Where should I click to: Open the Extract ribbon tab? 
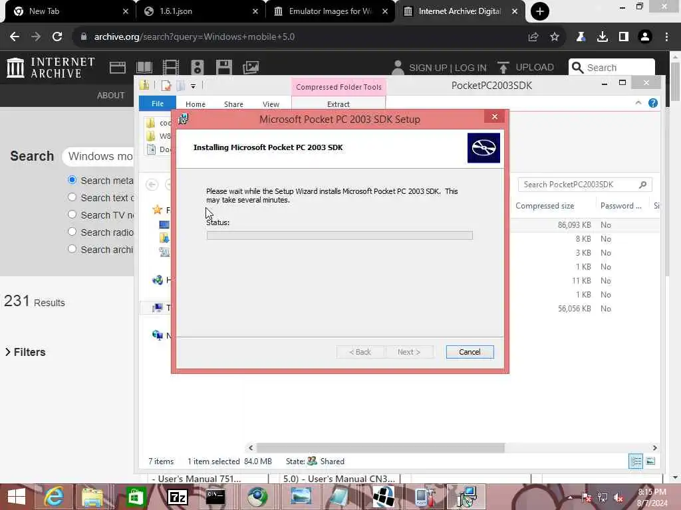tap(339, 104)
